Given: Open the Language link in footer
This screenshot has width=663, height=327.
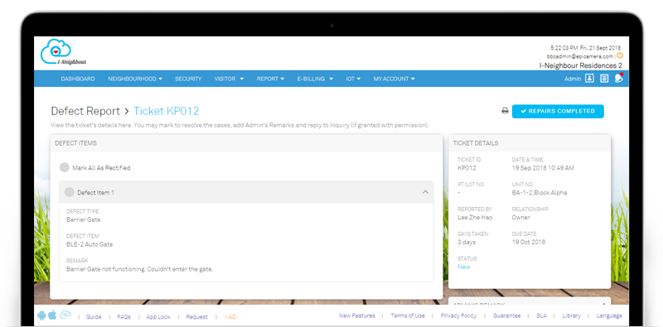Looking at the screenshot, I should tap(609, 315).
